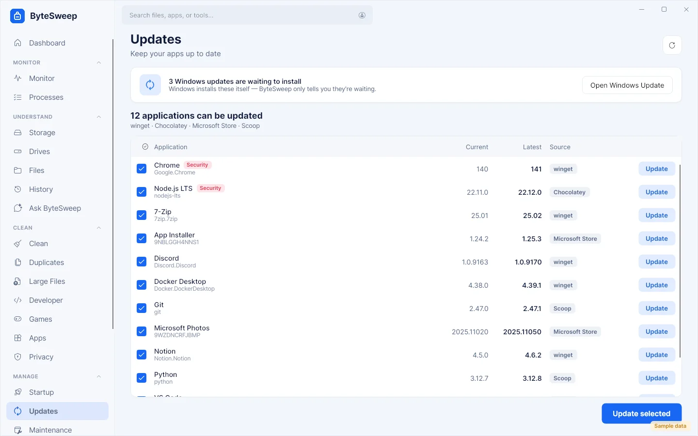Open the Storage page
Screen dimensions: 698x436
[57, 132]
